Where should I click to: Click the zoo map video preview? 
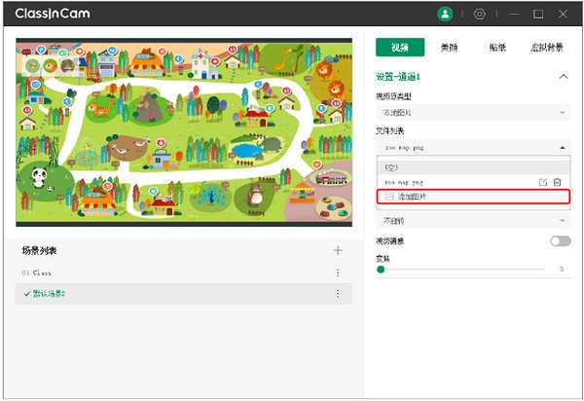(184, 132)
